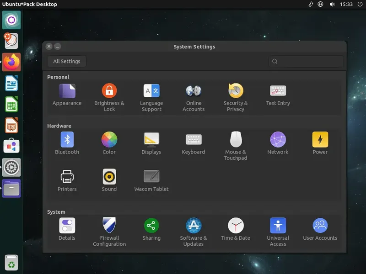Image resolution: width=366 pixels, height=274 pixels.
Task: Open Language Support panel
Action: 151,98
